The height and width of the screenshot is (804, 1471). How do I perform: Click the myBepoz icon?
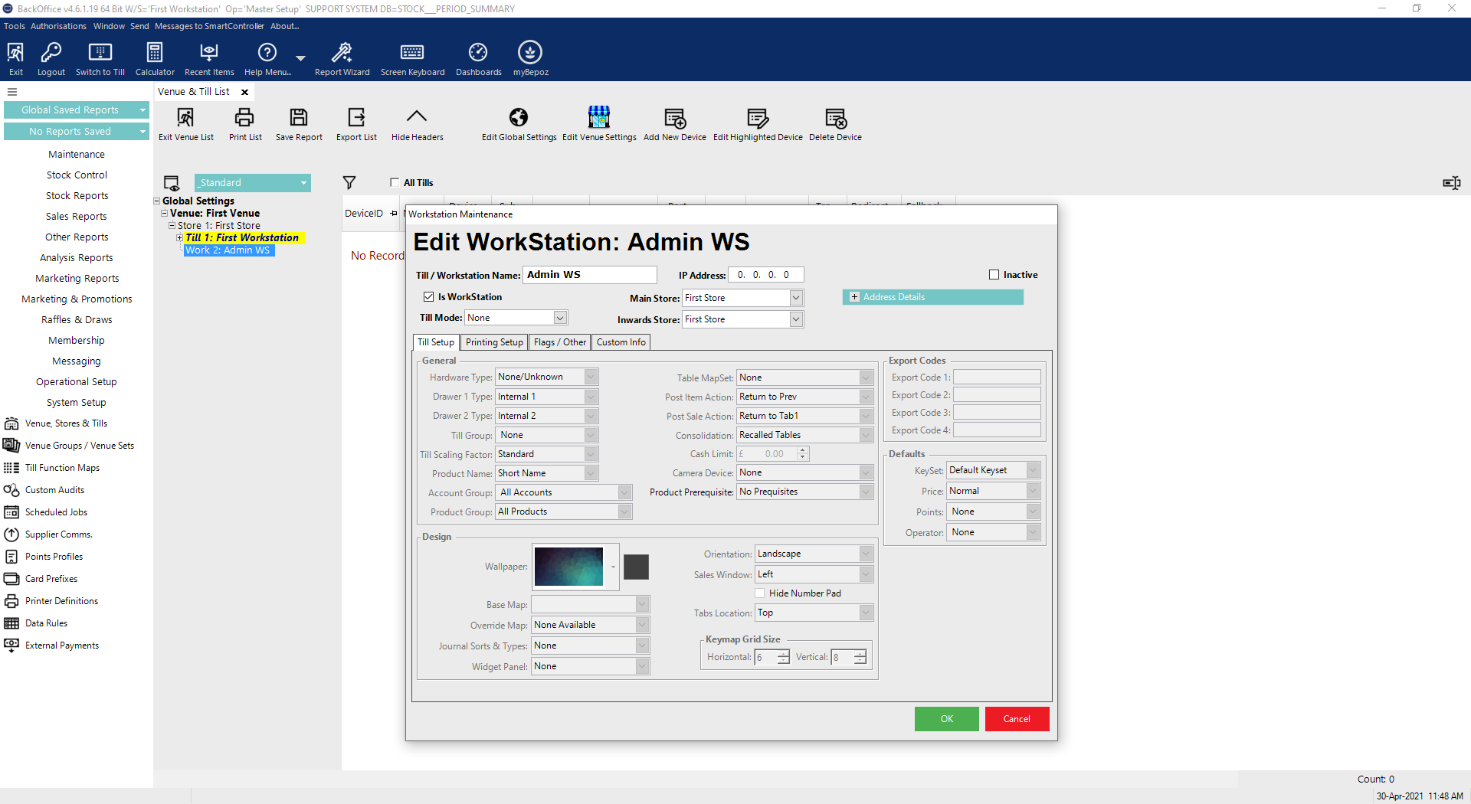[x=529, y=57]
